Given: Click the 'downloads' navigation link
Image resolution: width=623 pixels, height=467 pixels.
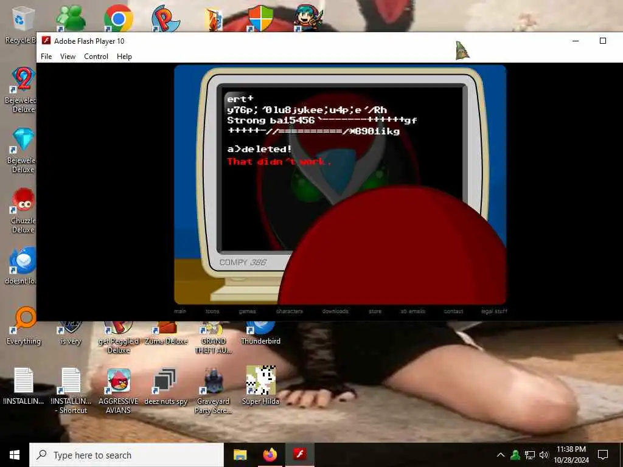Looking at the screenshot, I should coord(335,311).
